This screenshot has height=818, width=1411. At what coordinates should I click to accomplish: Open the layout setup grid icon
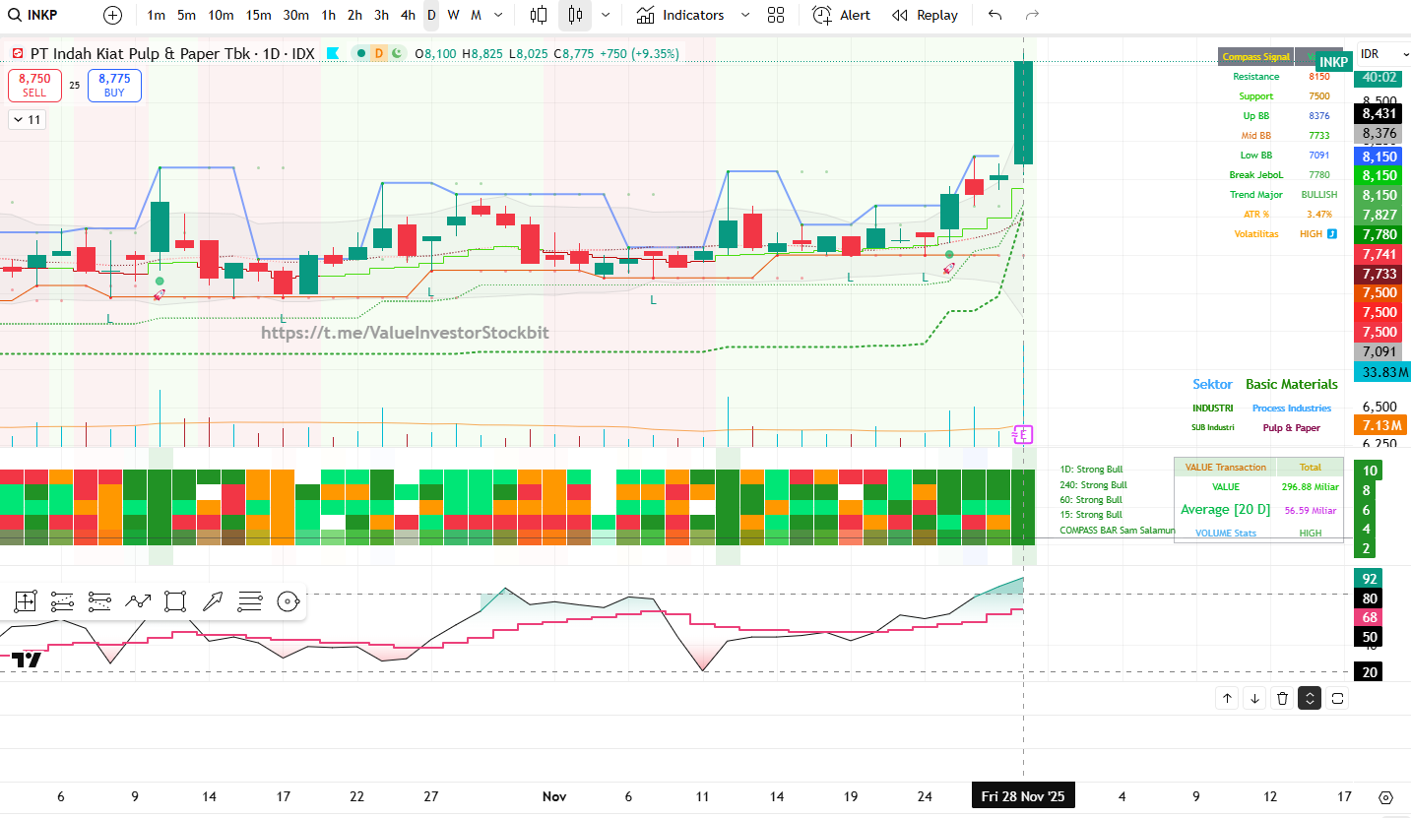[776, 15]
